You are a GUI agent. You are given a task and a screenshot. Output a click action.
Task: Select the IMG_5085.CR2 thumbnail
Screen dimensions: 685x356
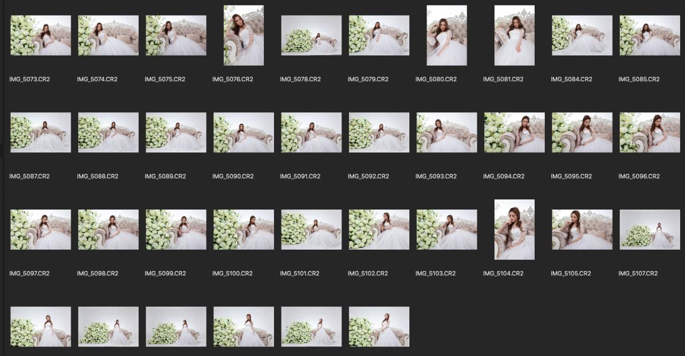click(650, 35)
